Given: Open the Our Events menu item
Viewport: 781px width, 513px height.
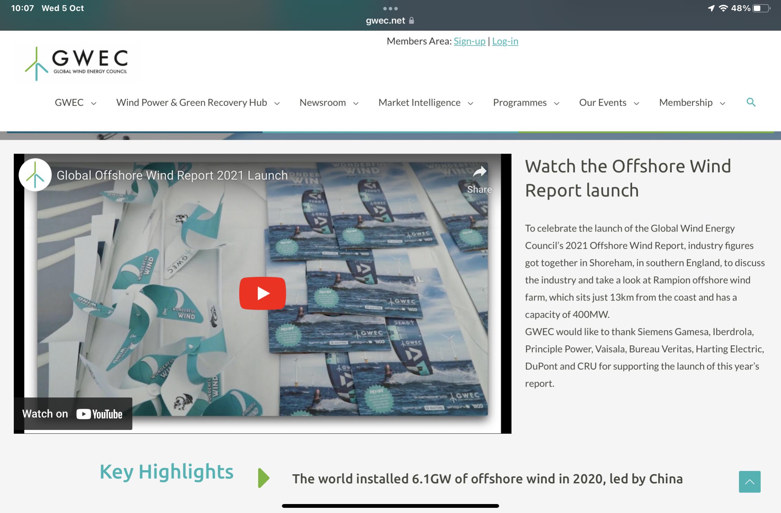Looking at the screenshot, I should pyautogui.click(x=603, y=102).
